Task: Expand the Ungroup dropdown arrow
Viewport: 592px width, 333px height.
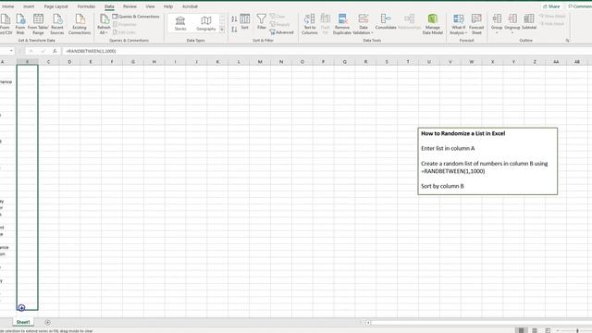Action: tap(512, 33)
